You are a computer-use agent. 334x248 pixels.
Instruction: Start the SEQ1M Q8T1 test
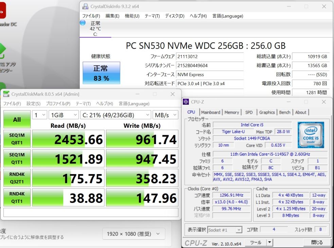click(17, 139)
